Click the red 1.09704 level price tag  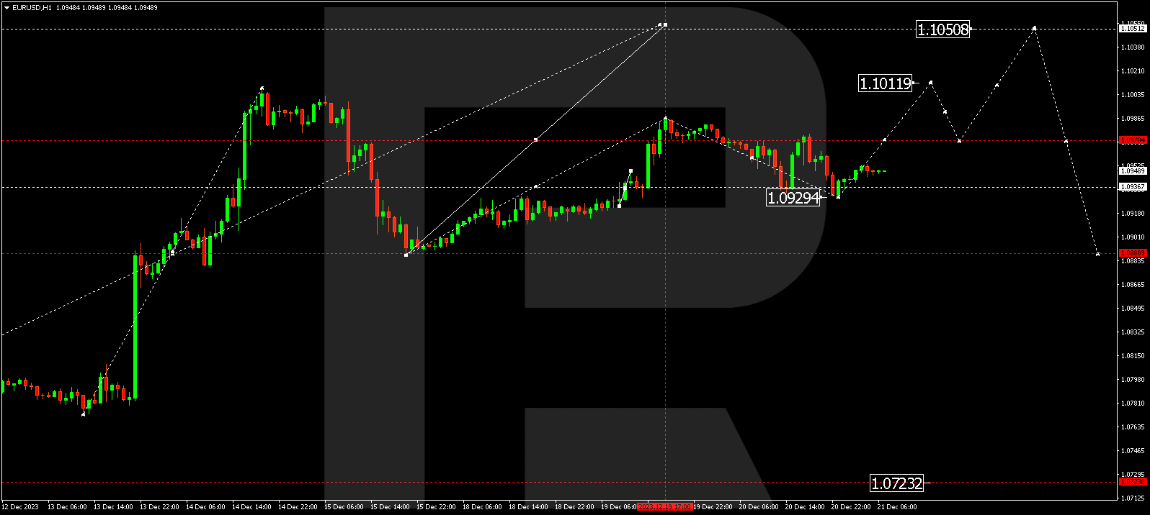1133,140
